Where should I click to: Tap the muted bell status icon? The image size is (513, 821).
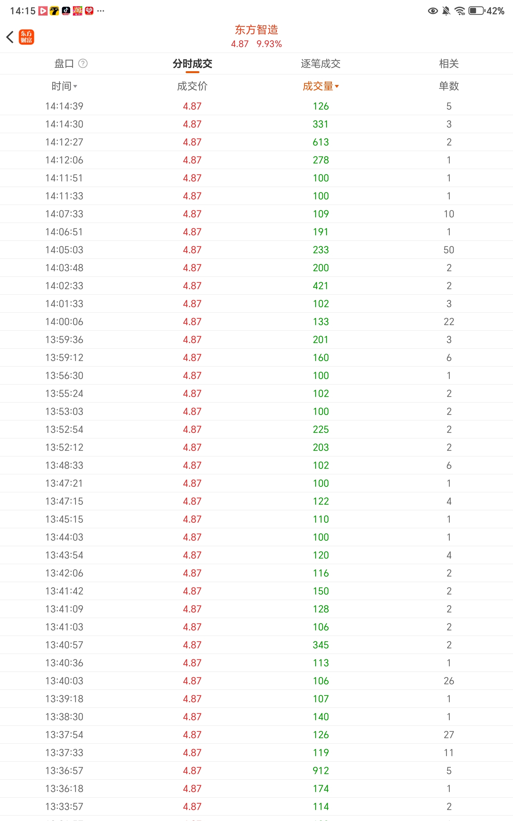tap(446, 11)
